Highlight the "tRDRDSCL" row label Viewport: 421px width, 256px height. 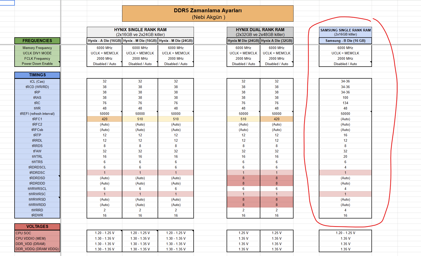pos(37,167)
